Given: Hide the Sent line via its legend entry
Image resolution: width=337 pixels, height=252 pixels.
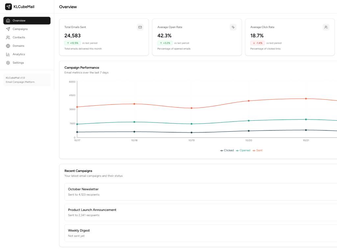Looking at the screenshot, I should coord(258,150).
